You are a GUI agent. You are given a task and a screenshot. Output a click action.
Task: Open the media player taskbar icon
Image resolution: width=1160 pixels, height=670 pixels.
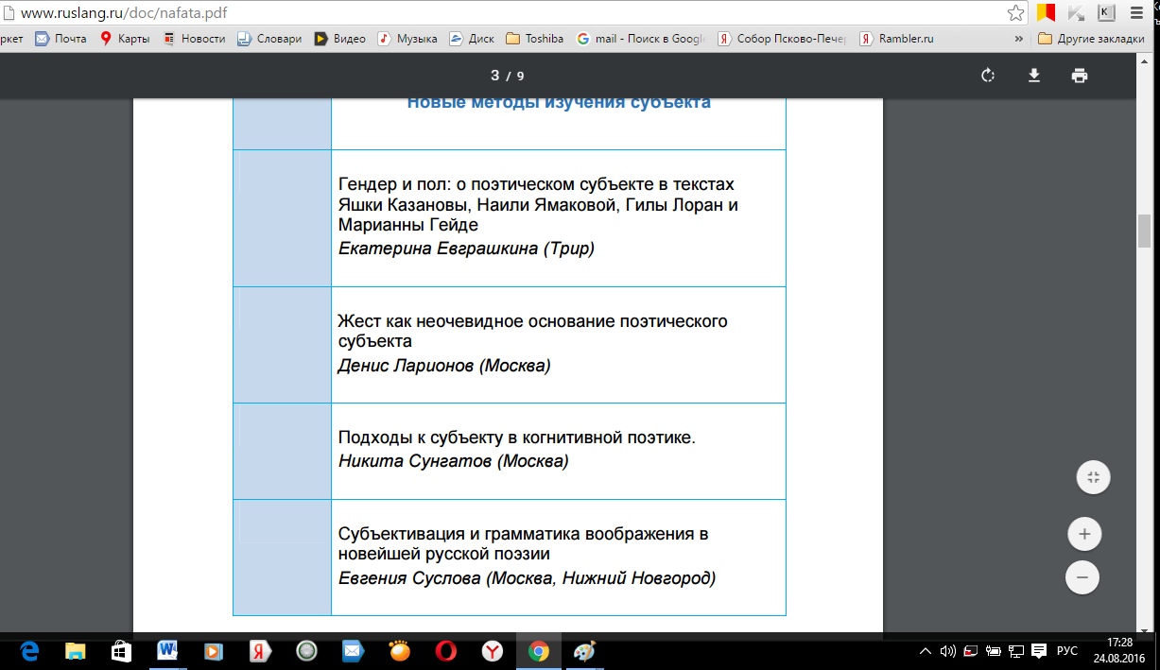[x=214, y=651]
